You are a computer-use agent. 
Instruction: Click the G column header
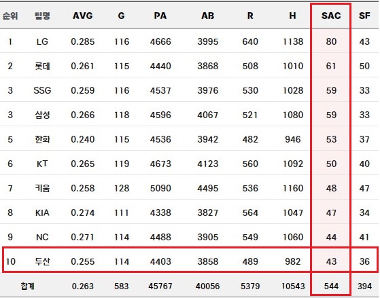tap(121, 16)
